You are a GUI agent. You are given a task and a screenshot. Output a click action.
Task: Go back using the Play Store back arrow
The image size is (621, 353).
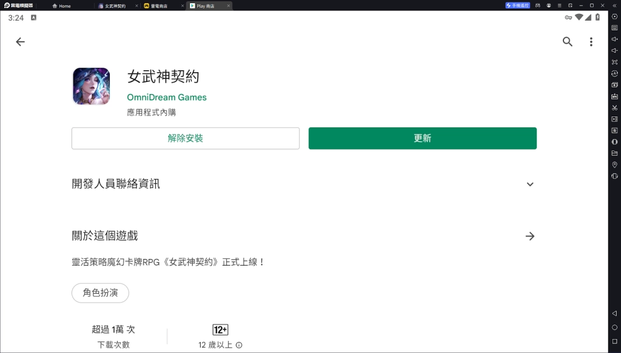tap(20, 42)
